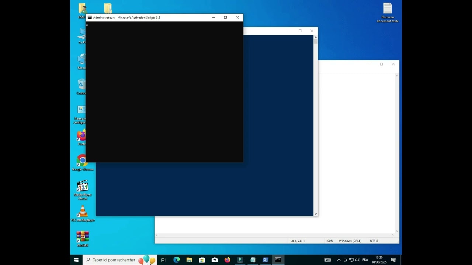Close the Notepad window
Image resolution: width=472 pixels, height=265 pixels.
393,64
